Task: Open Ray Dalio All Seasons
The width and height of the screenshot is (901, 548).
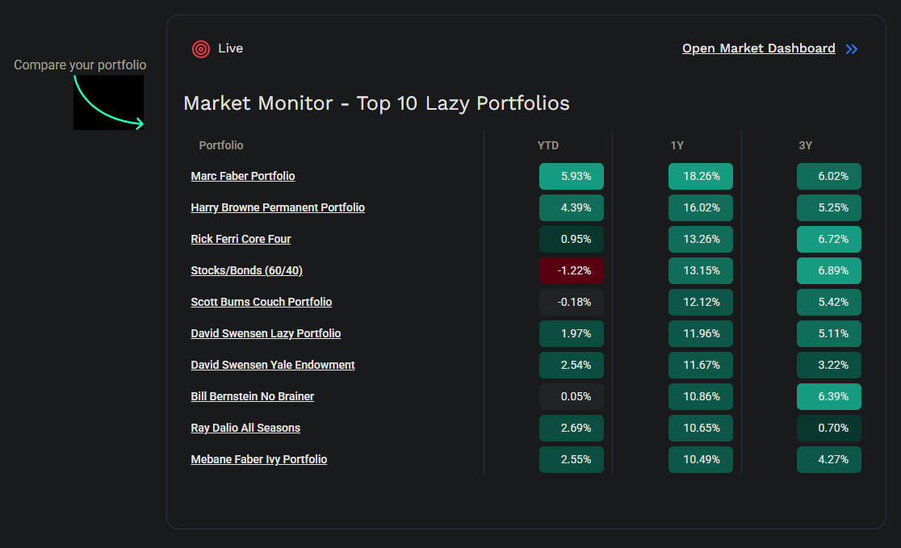Action: click(x=245, y=428)
